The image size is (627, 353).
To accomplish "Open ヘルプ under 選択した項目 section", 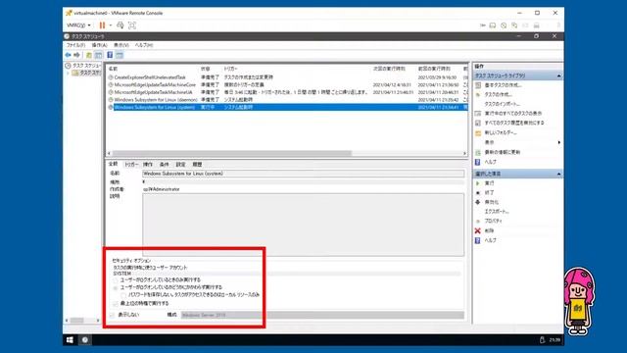I will point(490,240).
